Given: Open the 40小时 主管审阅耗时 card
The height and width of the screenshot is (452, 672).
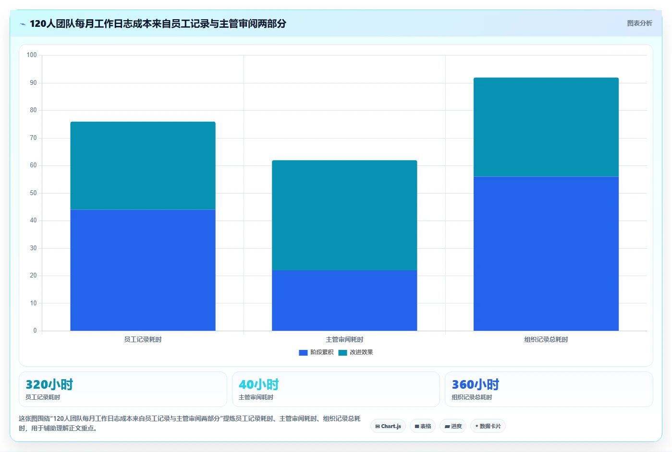Looking at the screenshot, I should 336,389.
